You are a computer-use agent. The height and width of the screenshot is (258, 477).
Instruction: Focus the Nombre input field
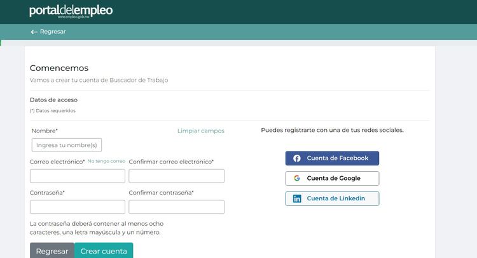67,145
